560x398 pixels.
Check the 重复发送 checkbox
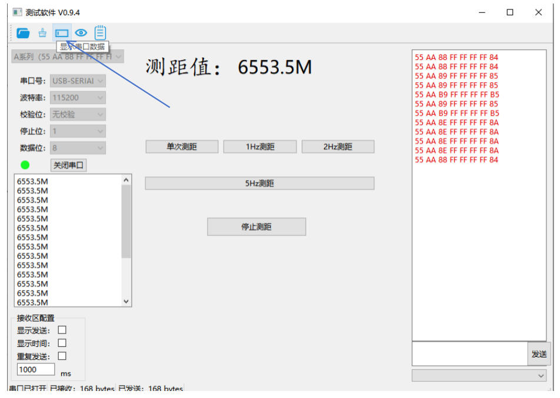(62, 356)
